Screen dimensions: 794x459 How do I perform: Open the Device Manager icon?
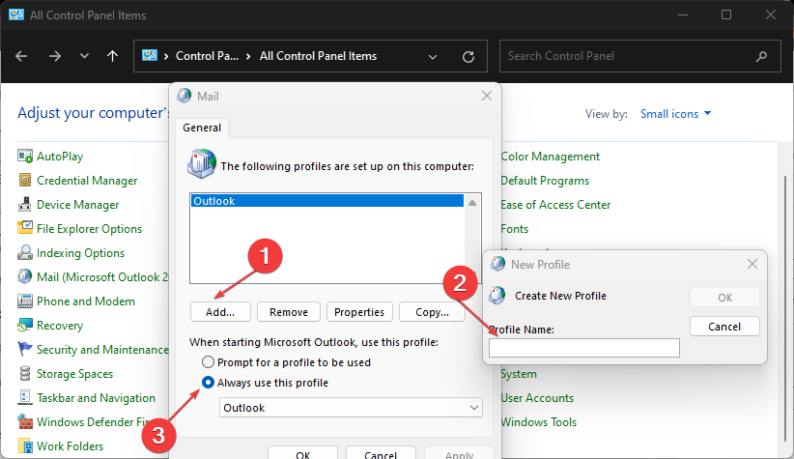25,204
